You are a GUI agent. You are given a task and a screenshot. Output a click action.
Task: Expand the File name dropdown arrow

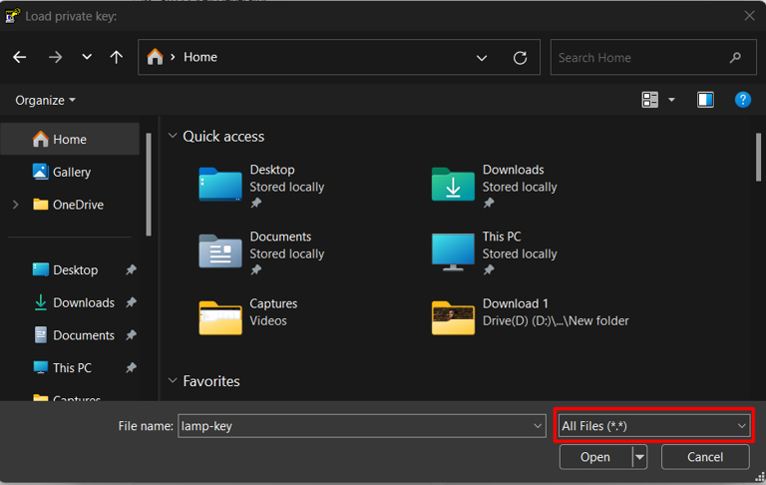(x=538, y=426)
